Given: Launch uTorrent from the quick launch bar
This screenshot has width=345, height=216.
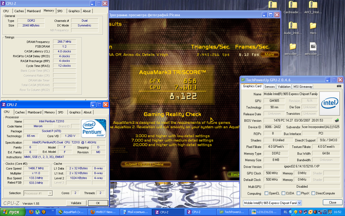Looking at the screenshot, I should [37, 212].
